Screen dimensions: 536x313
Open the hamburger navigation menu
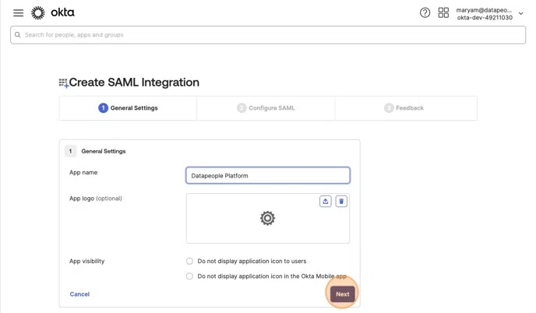click(x=18, y=13)
